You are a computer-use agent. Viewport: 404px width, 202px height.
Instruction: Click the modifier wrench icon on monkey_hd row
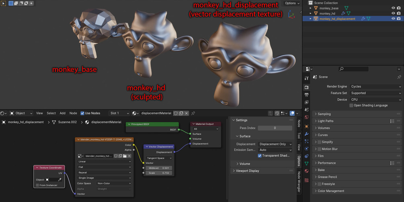click(x=343, y=13)
